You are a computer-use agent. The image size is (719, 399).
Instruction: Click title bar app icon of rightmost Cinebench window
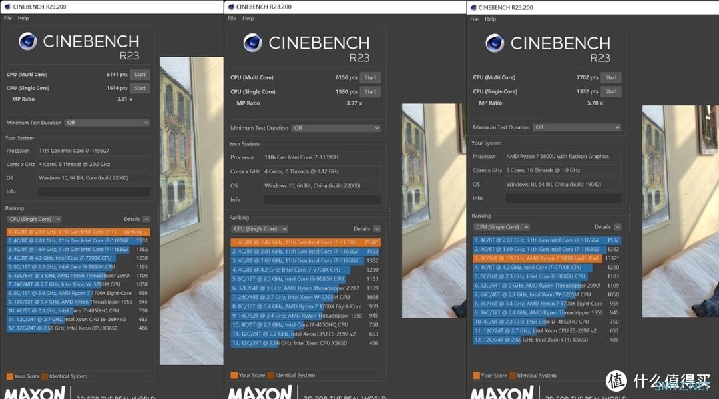point(473,7)
